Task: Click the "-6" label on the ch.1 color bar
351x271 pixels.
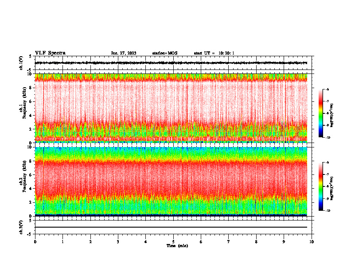Action: (x=328, y=89)
